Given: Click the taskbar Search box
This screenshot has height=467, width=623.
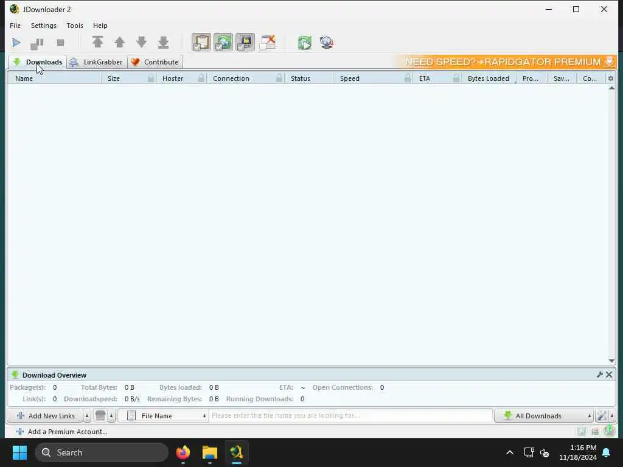Looking at the screenshot, I should [x=102, y=452].
